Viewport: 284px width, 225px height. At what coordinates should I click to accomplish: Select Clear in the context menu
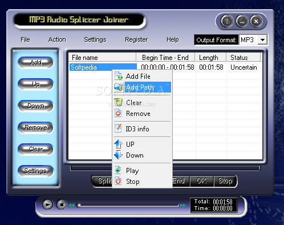click(143, 102)
